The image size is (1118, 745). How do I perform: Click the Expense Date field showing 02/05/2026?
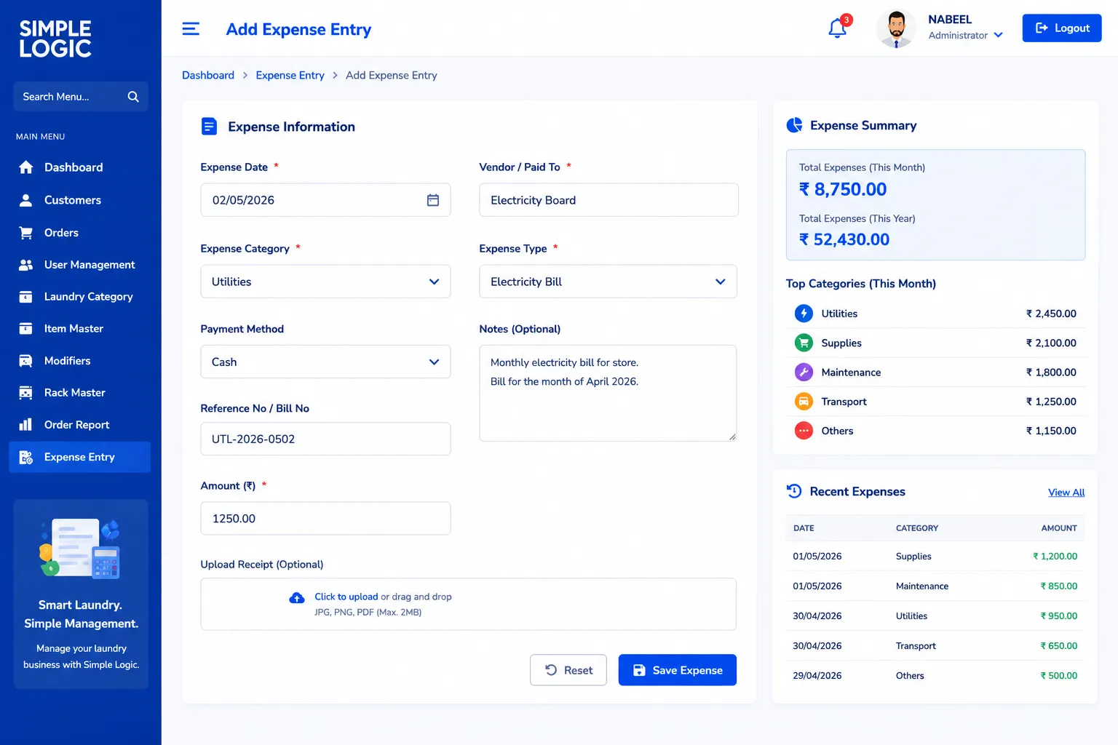(325, 200)
